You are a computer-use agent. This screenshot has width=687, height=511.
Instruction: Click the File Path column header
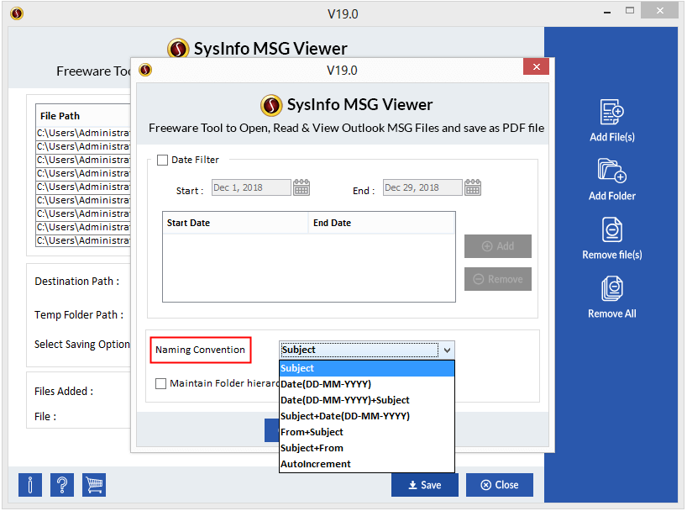[83, 116]
